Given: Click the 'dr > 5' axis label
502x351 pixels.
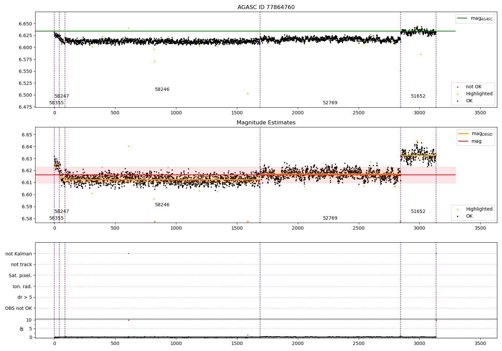Looking at the screenshot, I should pos(25,298).
